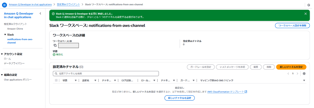
Task: Go to the previous page arrow
Action: tap(288, 73)
